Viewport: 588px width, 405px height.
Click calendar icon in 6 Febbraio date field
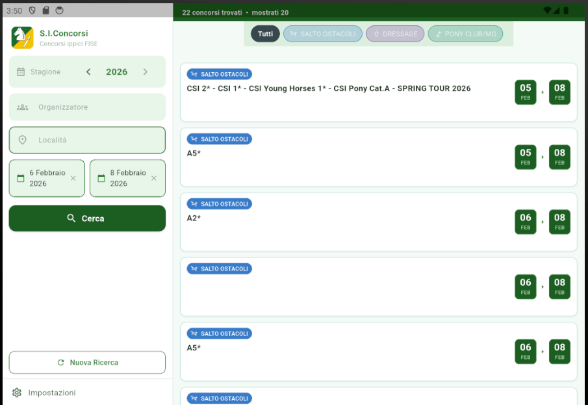(21, 178)
